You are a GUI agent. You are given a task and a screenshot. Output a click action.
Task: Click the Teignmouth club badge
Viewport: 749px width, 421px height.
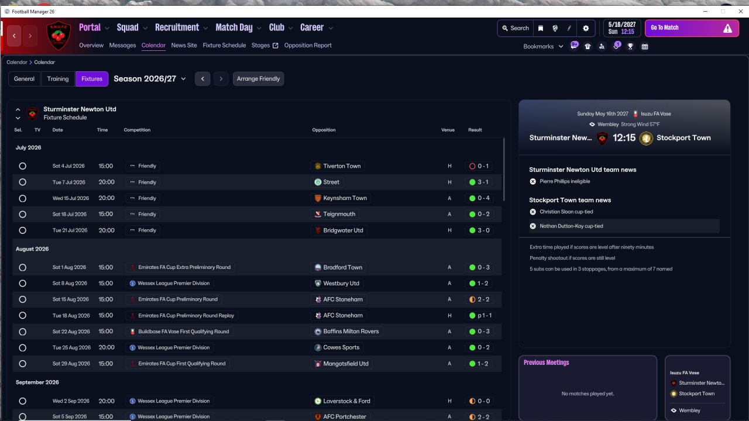click(x=318, y=215)
